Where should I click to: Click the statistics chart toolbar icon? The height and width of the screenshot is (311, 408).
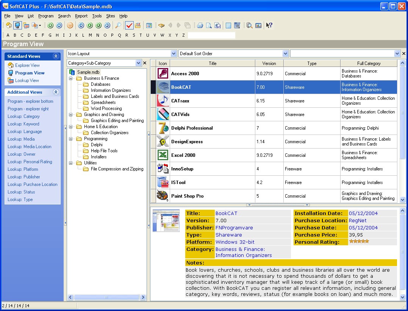pos(258,25)
